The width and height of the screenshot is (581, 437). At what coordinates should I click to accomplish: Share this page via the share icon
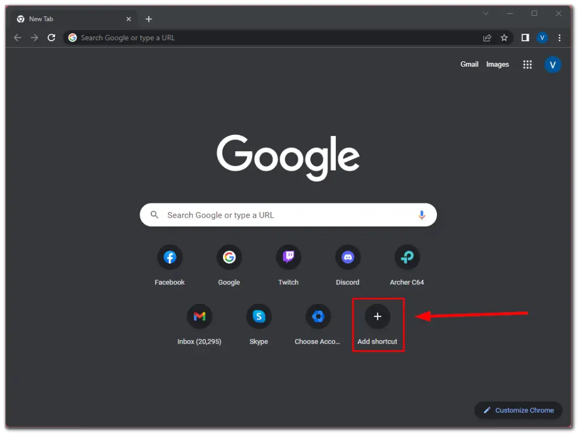pos(487,37)
